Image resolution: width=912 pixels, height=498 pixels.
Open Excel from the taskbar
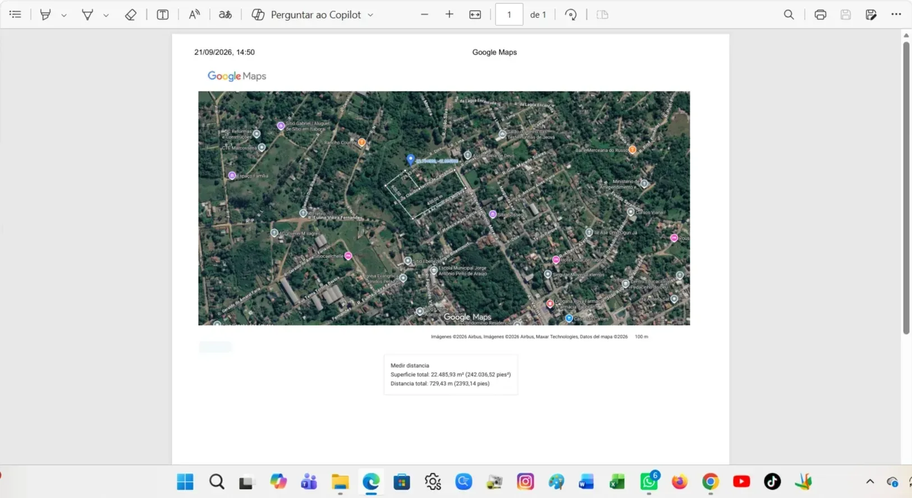617,482
